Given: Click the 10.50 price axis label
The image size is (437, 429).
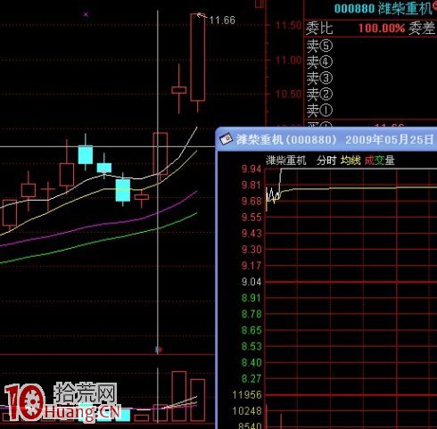Looking at the screenshot, I should pyautogui.click(x=288, y=95).
